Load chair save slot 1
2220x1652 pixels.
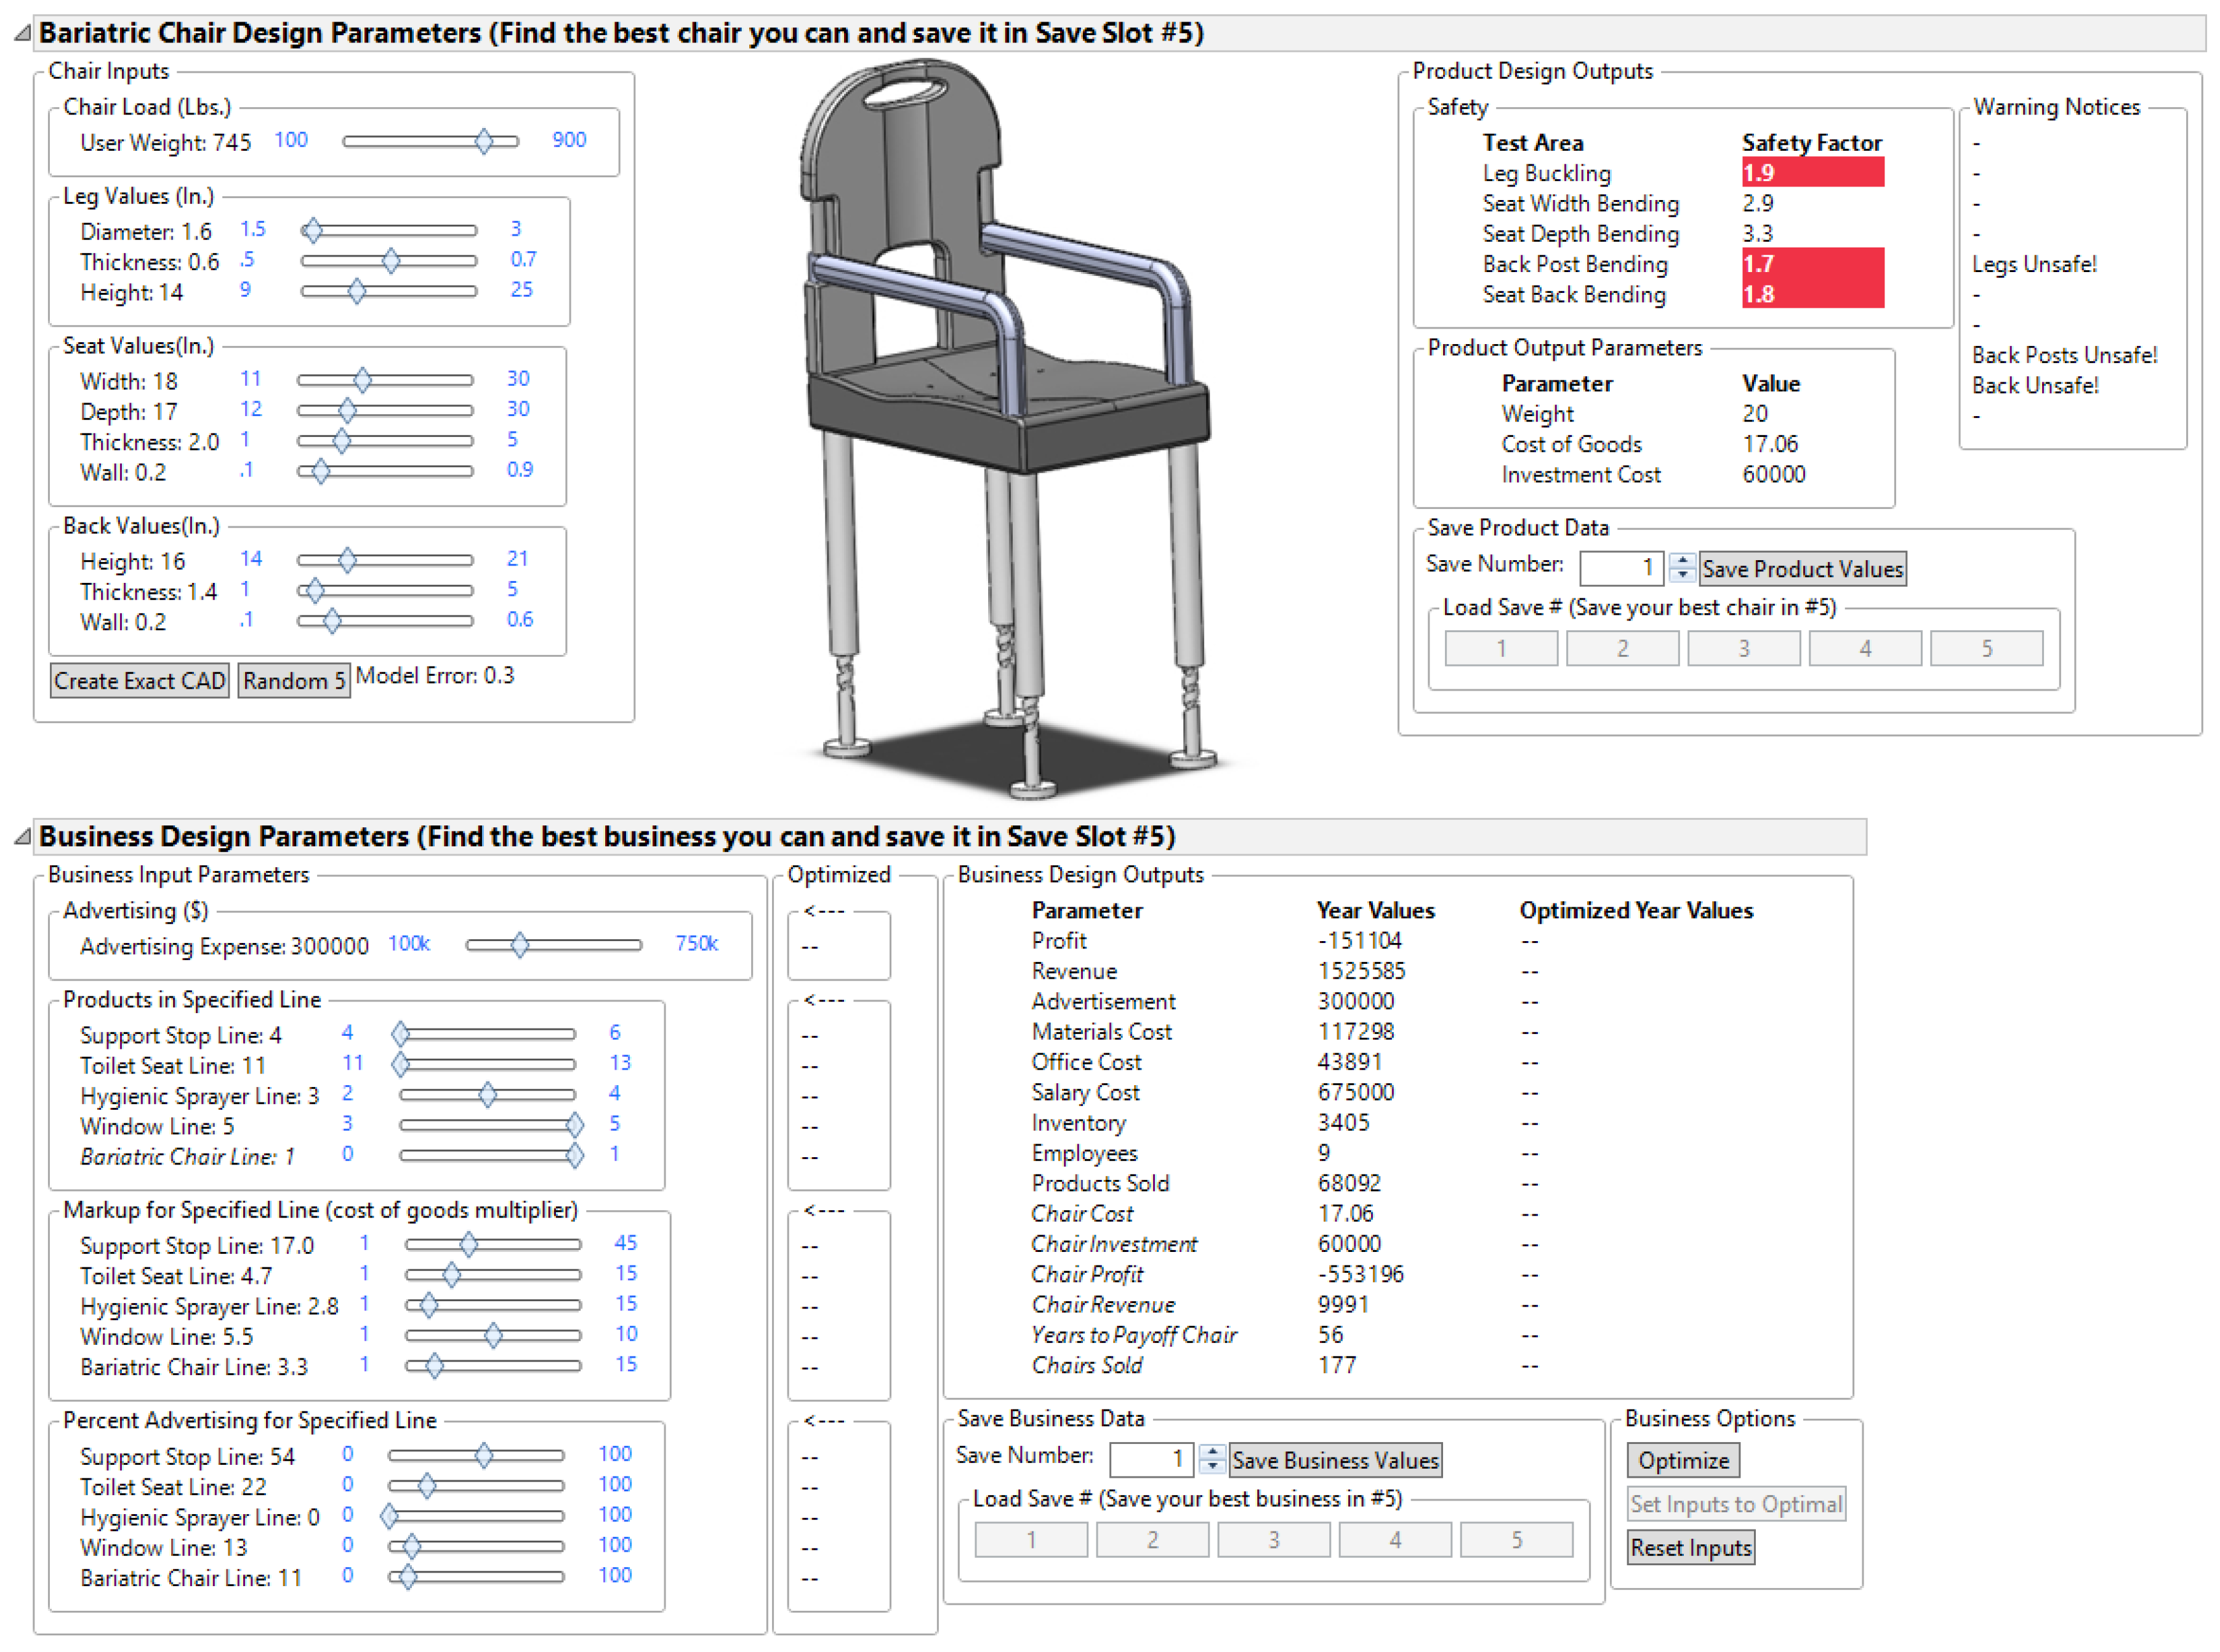tap(1502, 648)
